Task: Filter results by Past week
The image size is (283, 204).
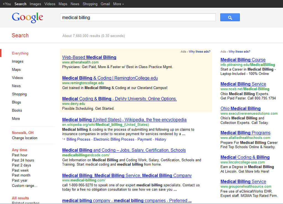Action: point(20,170)
